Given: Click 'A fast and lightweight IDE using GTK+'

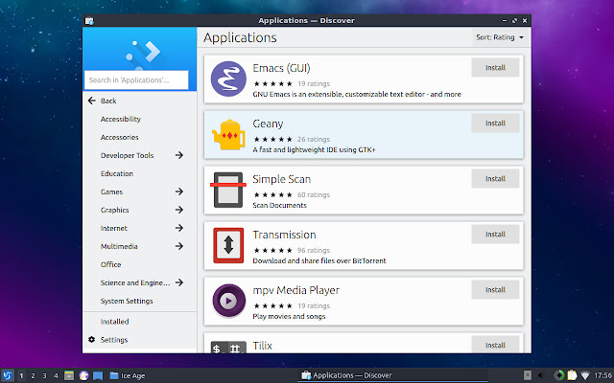Looking at the screenshot, I should coord(314,149).
